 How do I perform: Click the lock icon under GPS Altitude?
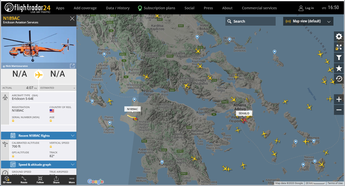point(13,156)
